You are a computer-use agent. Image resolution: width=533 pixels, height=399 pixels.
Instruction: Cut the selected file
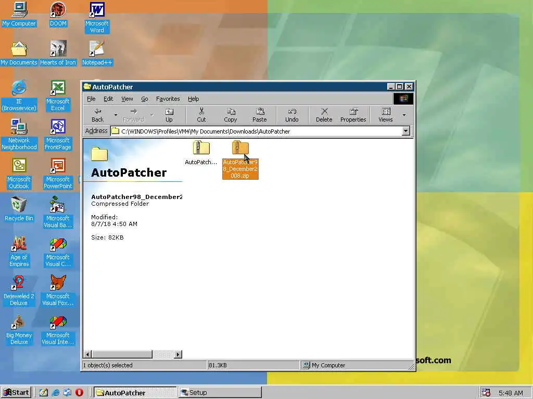[x=201, y=115]
